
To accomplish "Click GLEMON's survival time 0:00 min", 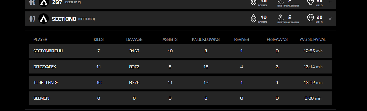I will (313, 98).
